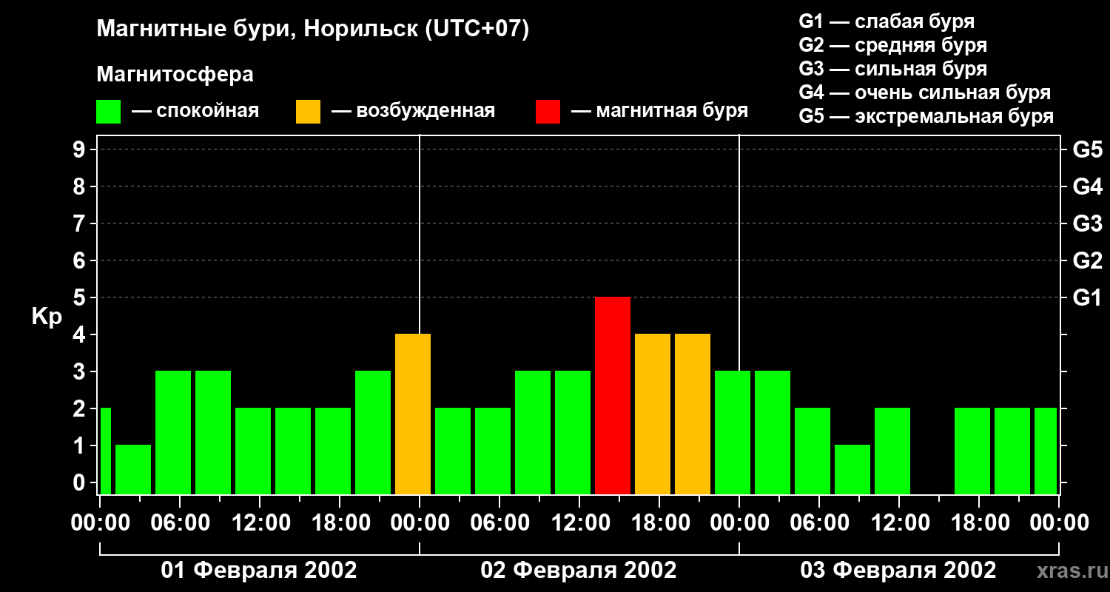
Task: Click the 'Kp' axis title
Action: point(47,316)
